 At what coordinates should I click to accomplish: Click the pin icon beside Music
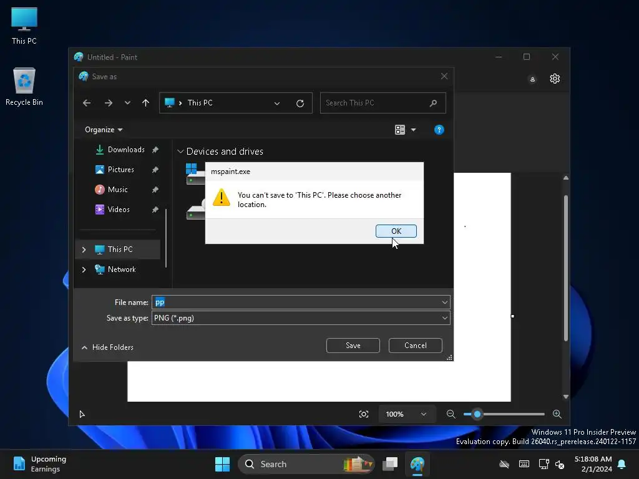pos(155,190)
